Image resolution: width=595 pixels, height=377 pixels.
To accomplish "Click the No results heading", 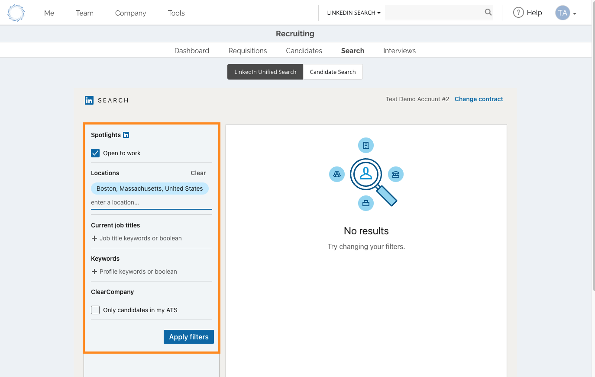I will tap(366, 231).
